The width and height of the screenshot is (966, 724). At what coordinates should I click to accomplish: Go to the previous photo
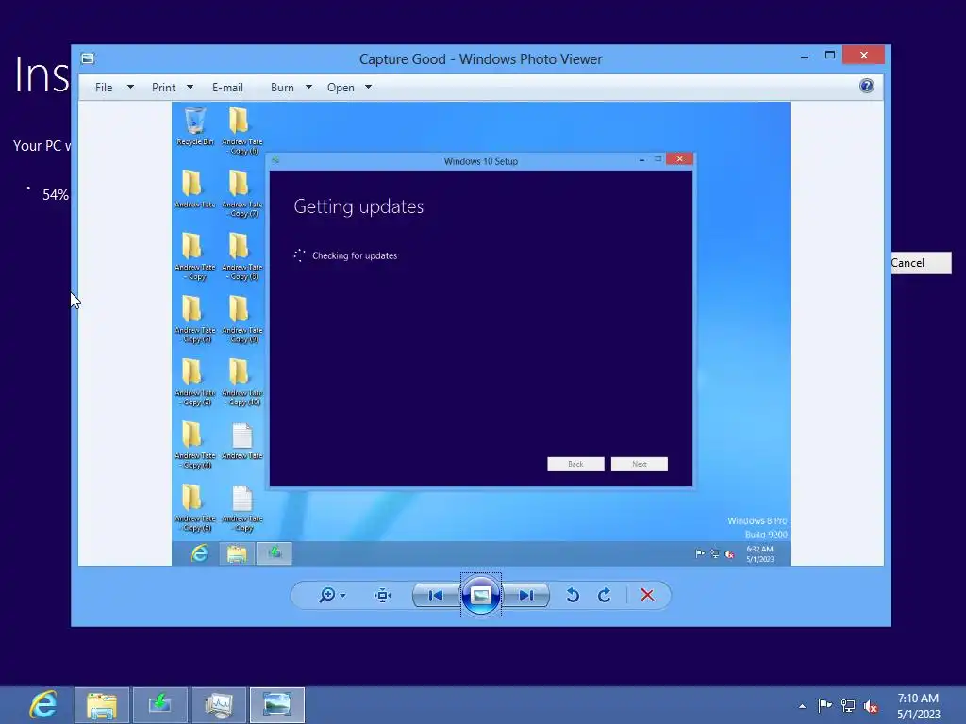point(436,596)
